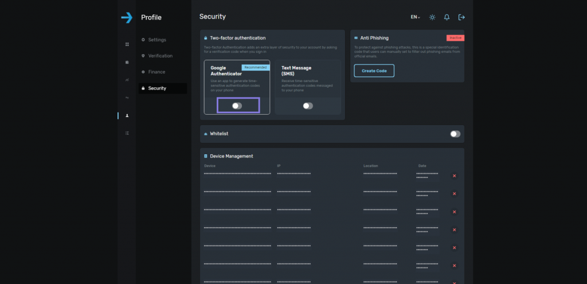The image size is (587, 284).
Task: Open the swap arrows icon in sidebar
Action: (x=127, y=98)
